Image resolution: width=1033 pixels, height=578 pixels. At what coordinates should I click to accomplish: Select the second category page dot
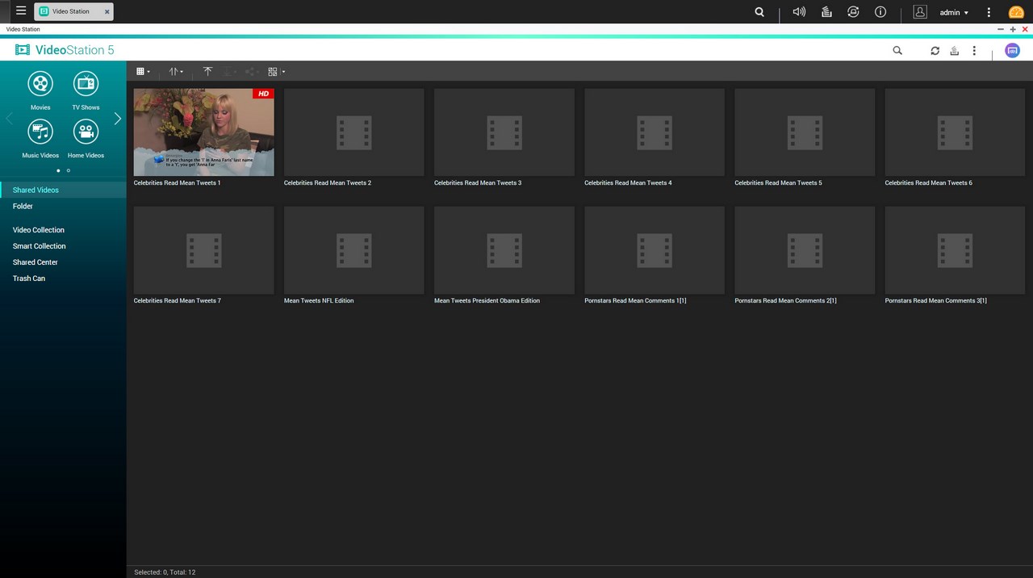[69, 170]
